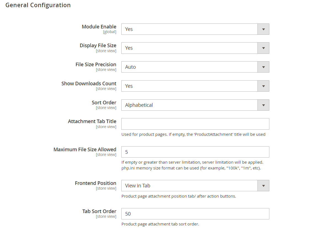Click the Frontend Position dropdown arrow
314x231 pixels.
point(263,186)
